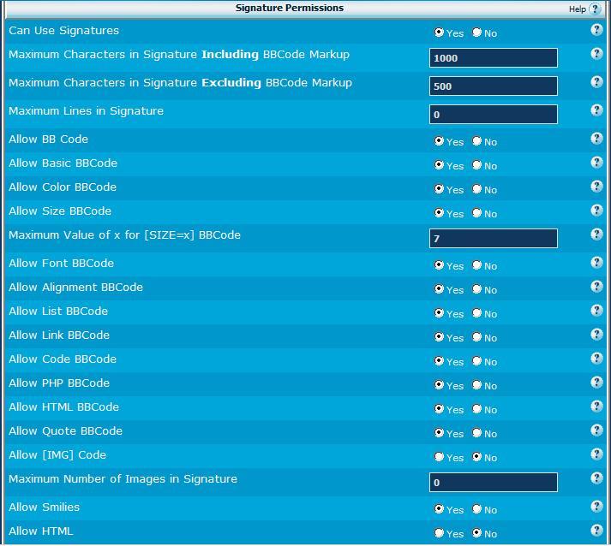Open help icon for Allow Basic BBCode
This screenshot has width=611, height=546.
coord(596,163)
